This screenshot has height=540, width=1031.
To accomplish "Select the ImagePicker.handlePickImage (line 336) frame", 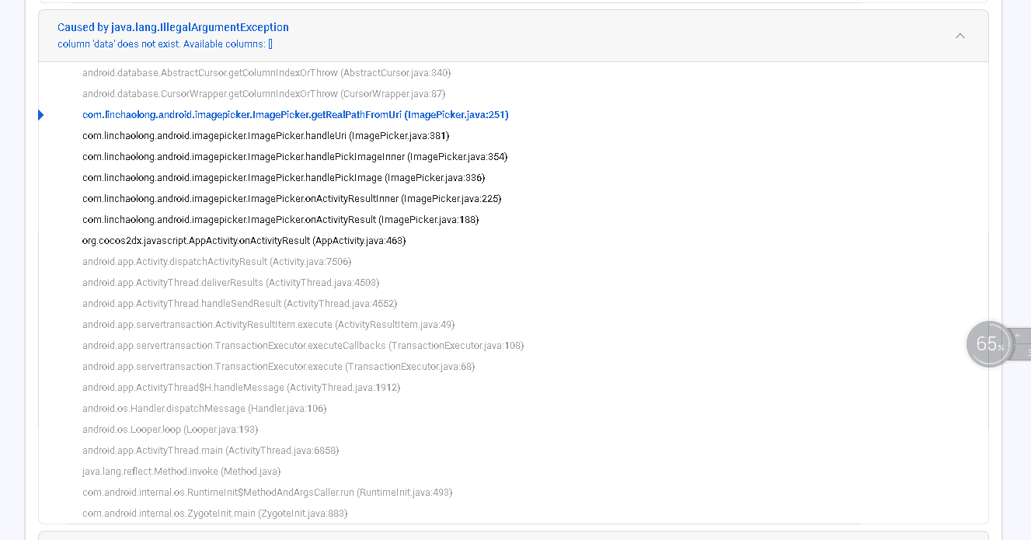I will tap(284, 178).
